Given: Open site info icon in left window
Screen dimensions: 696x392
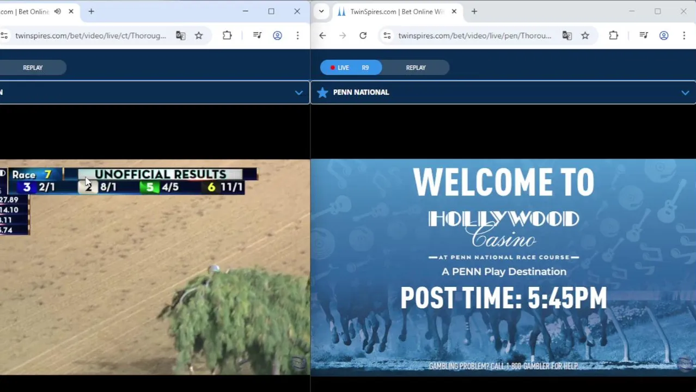Looking at the screenshot, I should tap(4, 35).
